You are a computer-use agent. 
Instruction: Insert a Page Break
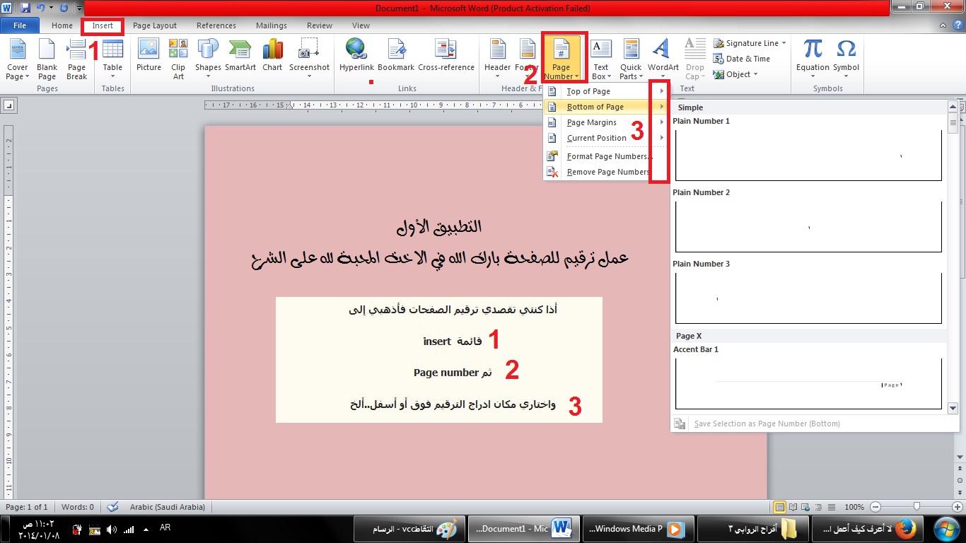pyautogui.click(x=76, y=59)
